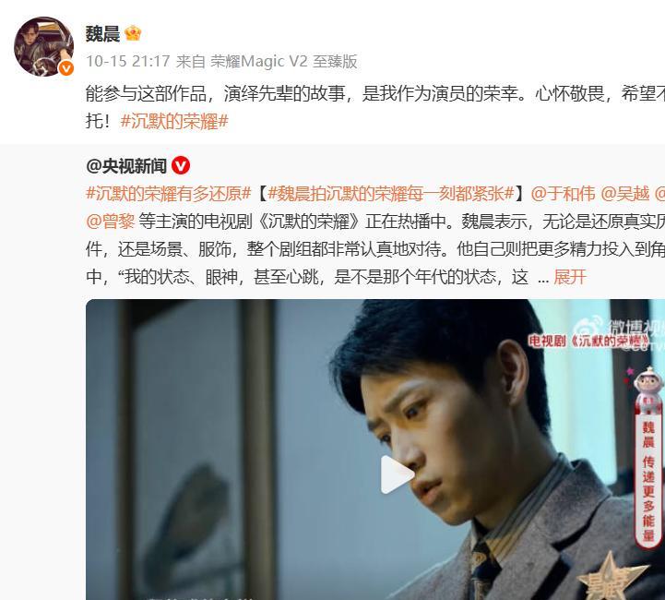The width and height of the screenshot is (665, 600).
Task: Open the @央视新闻 account link
Action: point(126,166)
